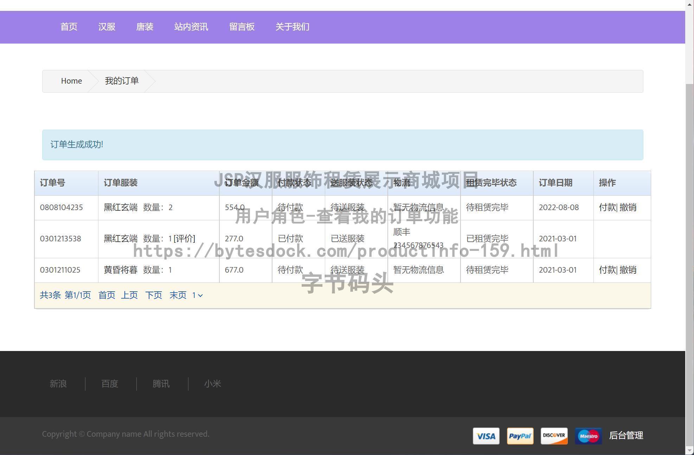Click the Discover payment icon
Screen dimensions: 694x455
[x=554, y=436]
